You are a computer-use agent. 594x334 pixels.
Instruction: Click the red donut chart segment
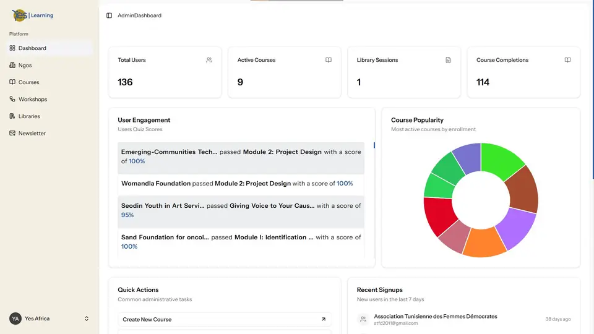tap(439, 215)
